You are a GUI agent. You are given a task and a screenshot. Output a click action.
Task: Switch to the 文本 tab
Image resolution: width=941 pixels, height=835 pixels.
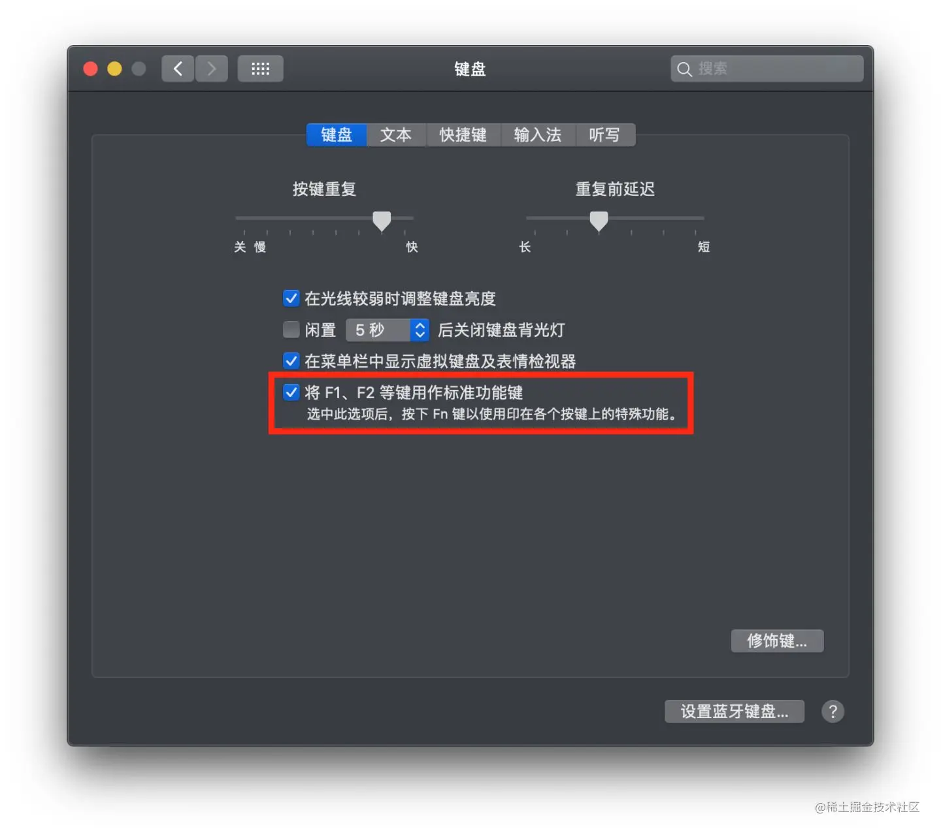tap(396, 135)
